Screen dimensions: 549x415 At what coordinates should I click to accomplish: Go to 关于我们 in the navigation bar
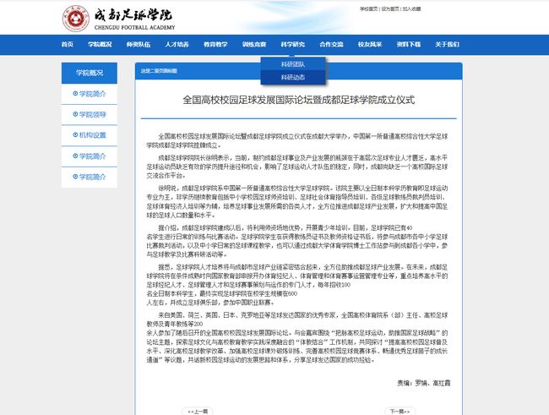[x=447, y=44]
